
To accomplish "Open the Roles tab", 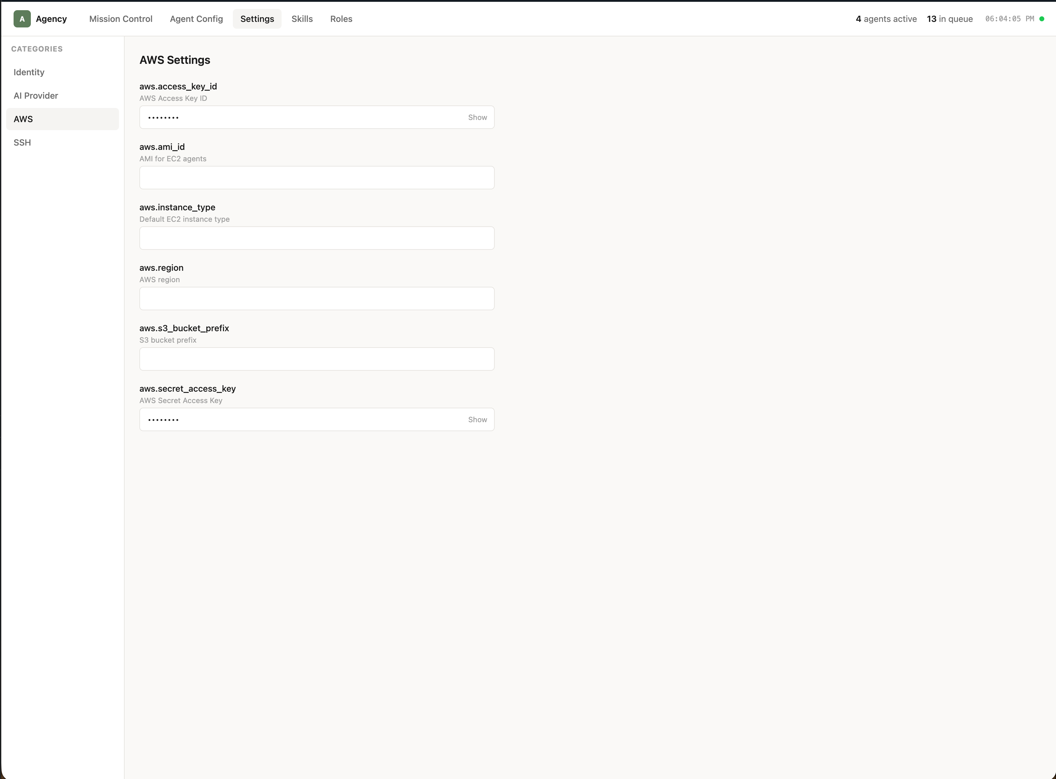I will 341,19.
